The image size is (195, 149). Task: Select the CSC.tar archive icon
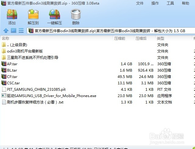tap(4, 83)
